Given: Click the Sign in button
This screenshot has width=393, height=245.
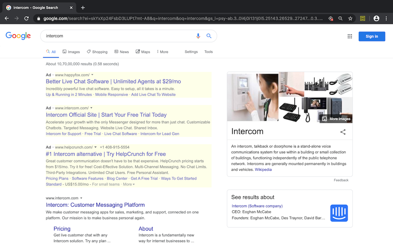Looking at the screenshot, I should [x=372, y=36].
